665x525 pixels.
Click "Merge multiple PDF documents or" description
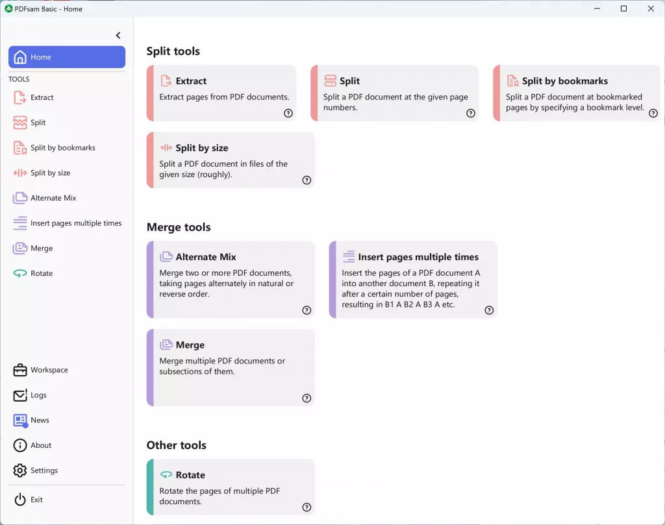pyautogui.click(x=222, y=361)
